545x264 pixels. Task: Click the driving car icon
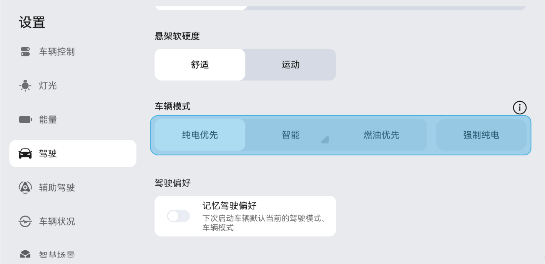click(25, 154)
